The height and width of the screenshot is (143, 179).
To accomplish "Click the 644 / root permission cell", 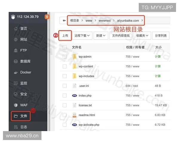I will [132, 86].
